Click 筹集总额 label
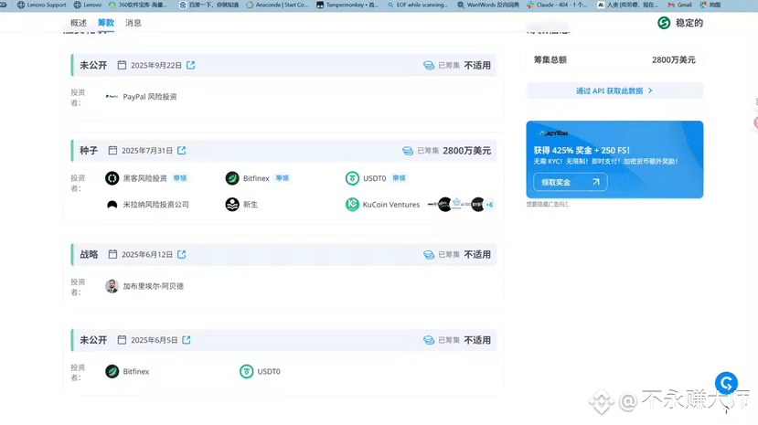 click(550, 60)
